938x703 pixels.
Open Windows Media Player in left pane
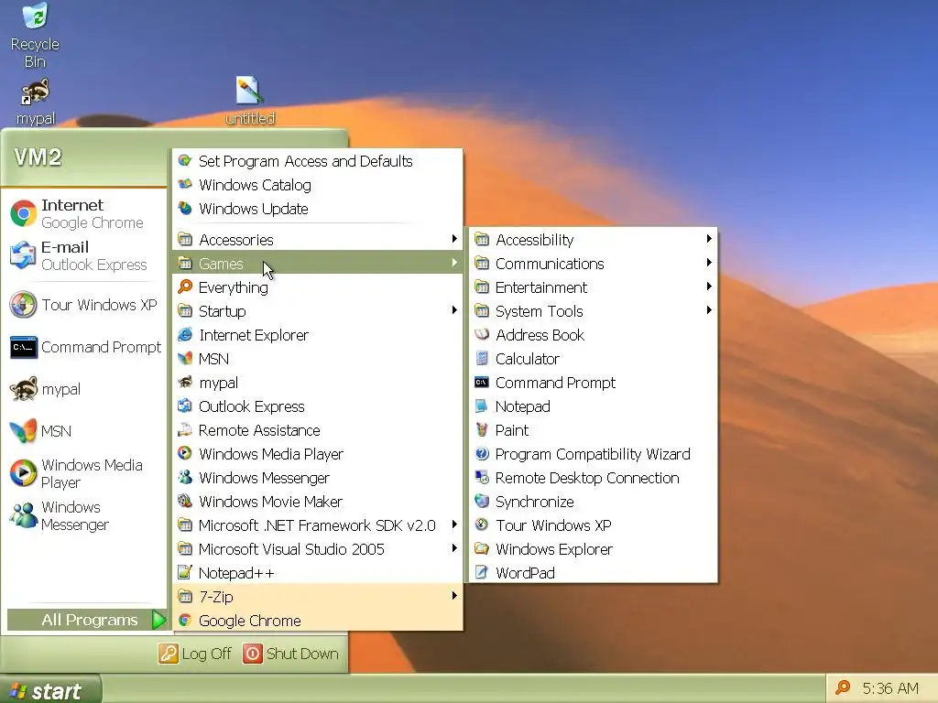point(83,473)
